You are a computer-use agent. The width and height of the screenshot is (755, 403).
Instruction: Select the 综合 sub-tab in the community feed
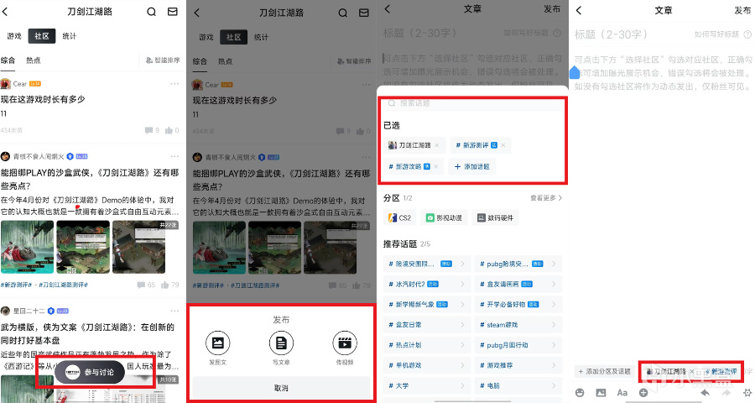pyautogui.click(x=8, y=60)
